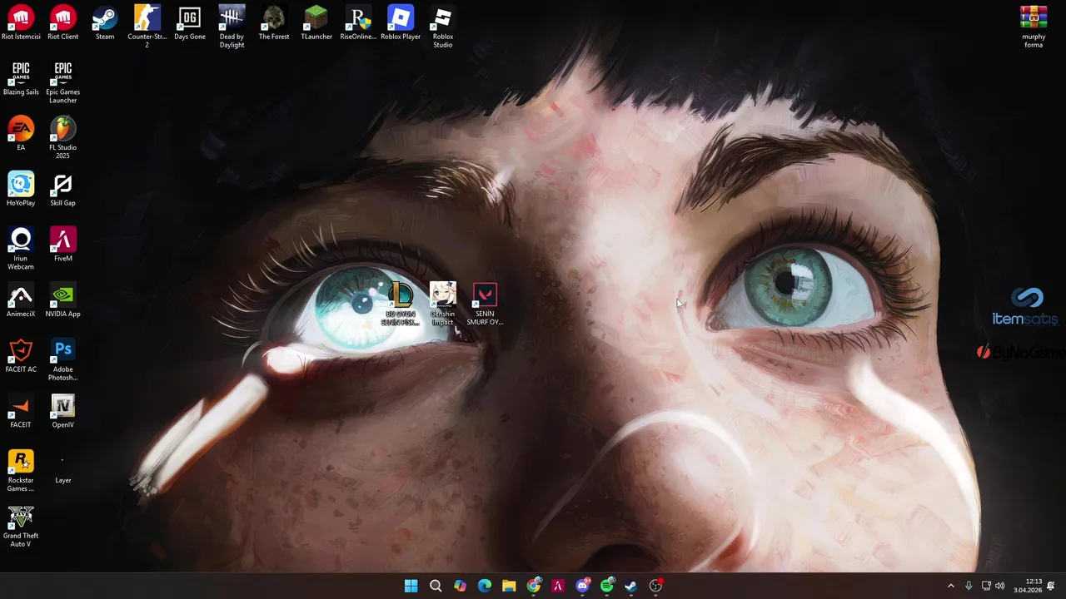Select the Rockstar Games Launcher icon
Screen dimensions: 1066x599
click(x=21, y=470)
